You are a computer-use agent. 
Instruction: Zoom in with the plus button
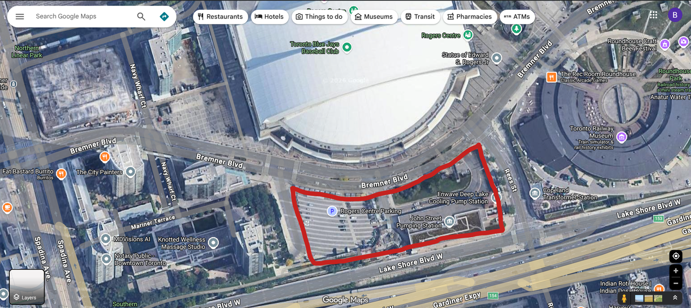point(675,271)
